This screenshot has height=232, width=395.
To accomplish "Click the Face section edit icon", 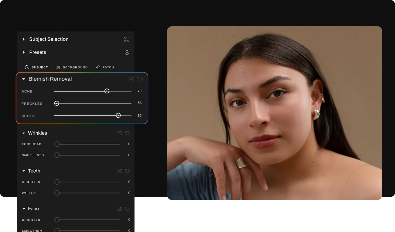I will click(120, 209).
